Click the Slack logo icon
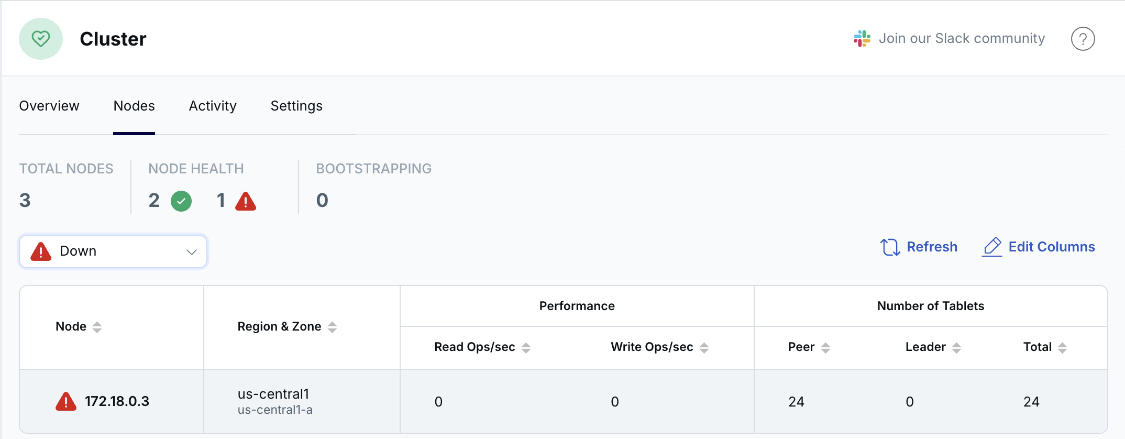The width and height of the screenshot is (1125, 439). pyautogui.click(x=862, y=39)
